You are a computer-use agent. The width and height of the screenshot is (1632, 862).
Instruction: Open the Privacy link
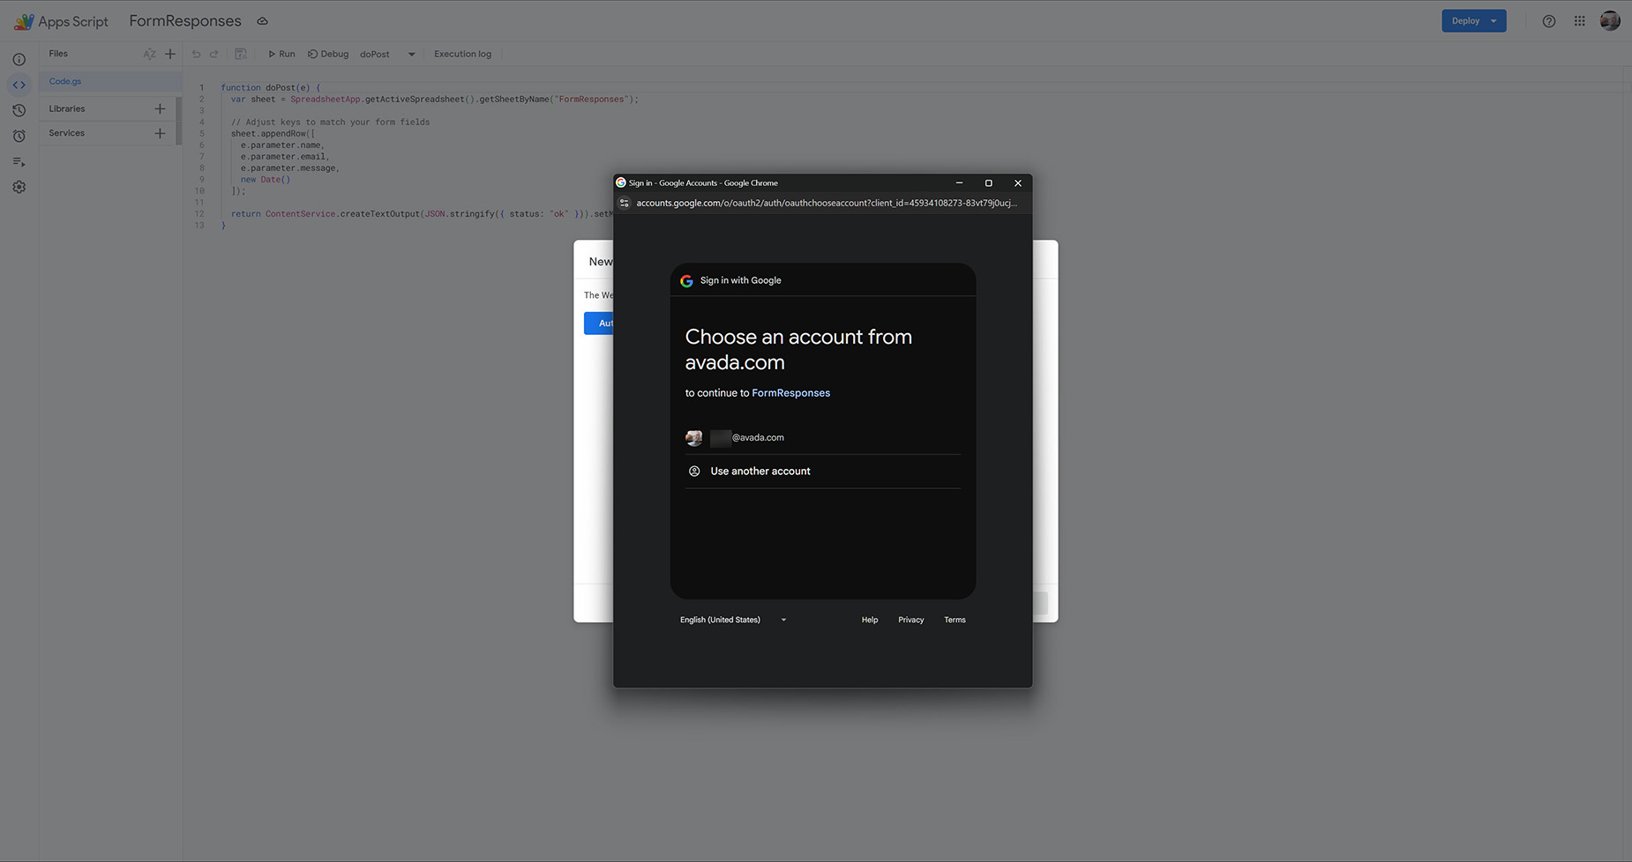pos(910,620)
